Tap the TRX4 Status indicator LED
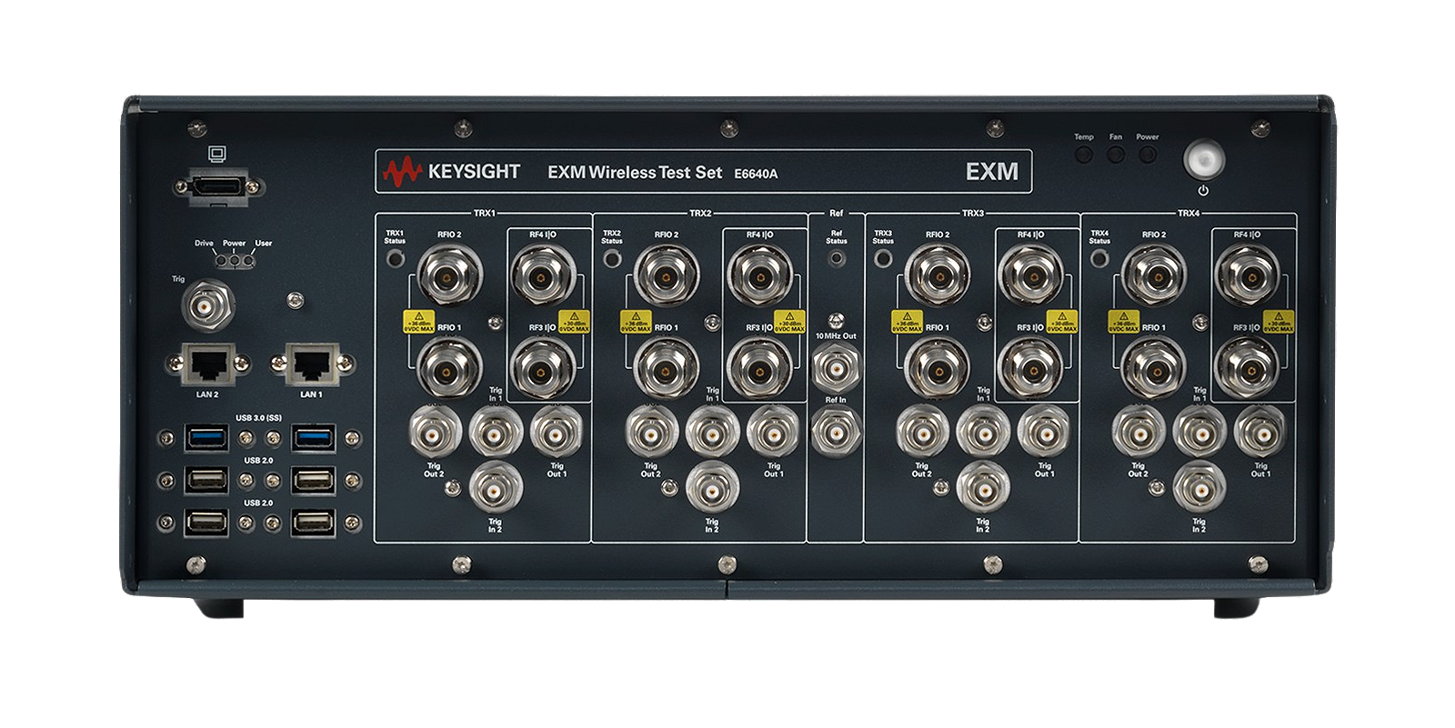This screenshot has height=728, width=1455. coord(1099,259)
